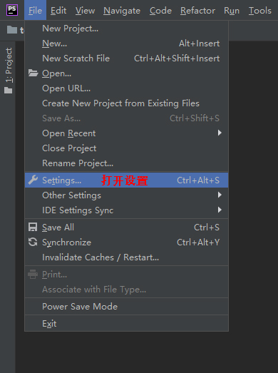
Task: Choose Exit at the bottom of the menu
Action: coord(126,324)
